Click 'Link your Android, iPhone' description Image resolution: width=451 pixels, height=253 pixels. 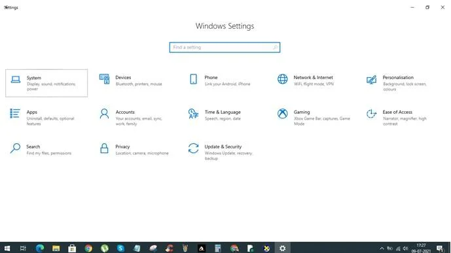(228, 84)
